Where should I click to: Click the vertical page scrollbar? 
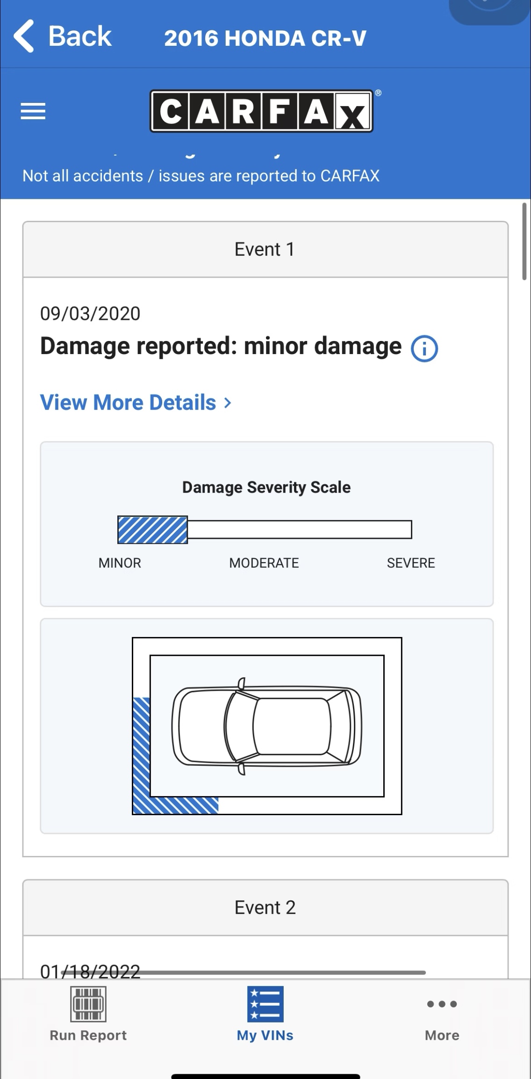point(524,241)
